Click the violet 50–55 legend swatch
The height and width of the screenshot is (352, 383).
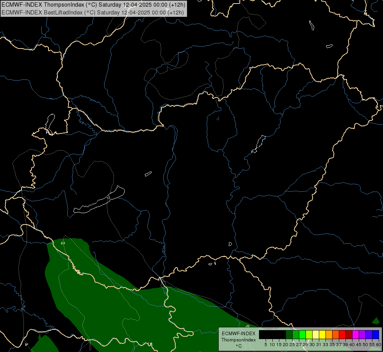369,334
